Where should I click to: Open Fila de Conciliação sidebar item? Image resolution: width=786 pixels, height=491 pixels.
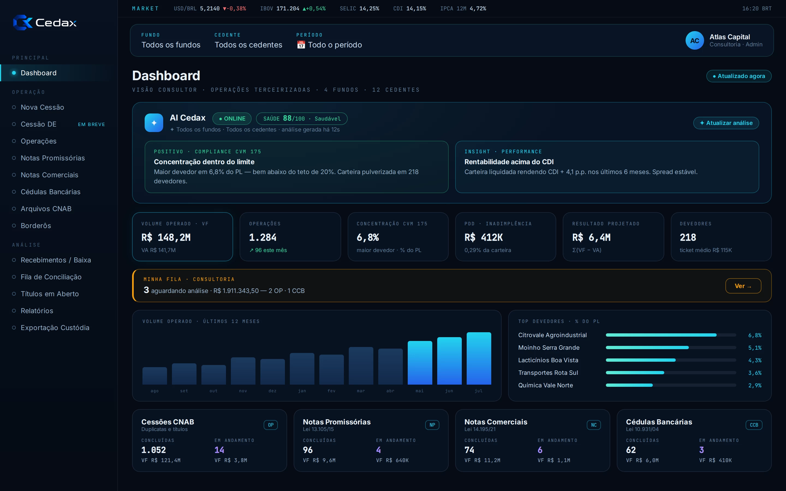[x=59, y=277]
